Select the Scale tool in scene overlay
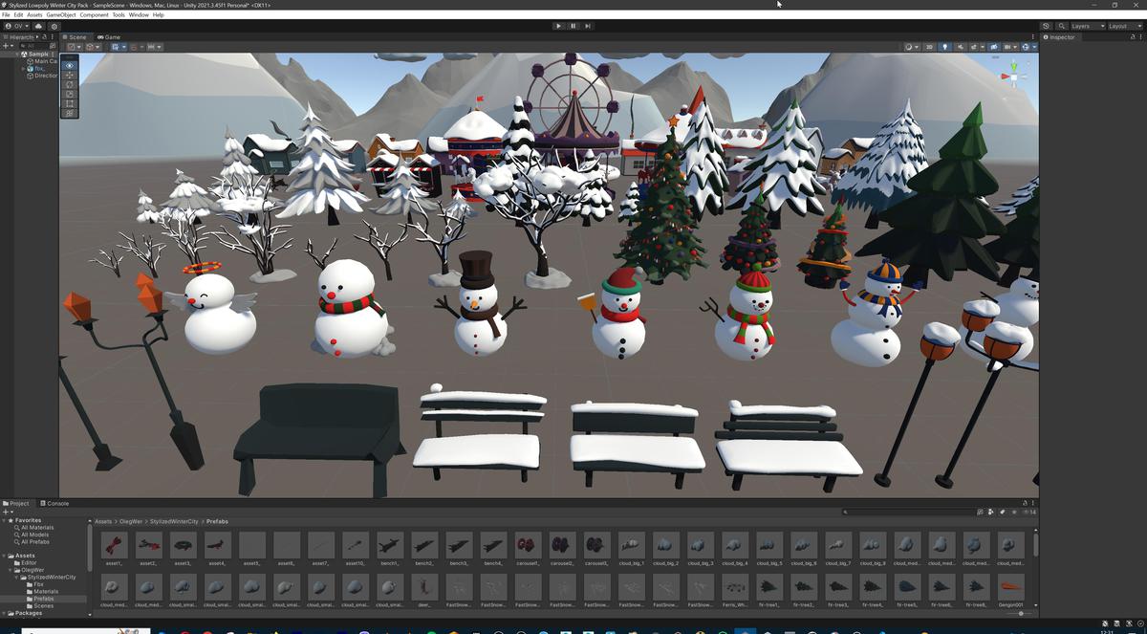The height and width of the screenshot is (634, 1147). tap(69, 94)
